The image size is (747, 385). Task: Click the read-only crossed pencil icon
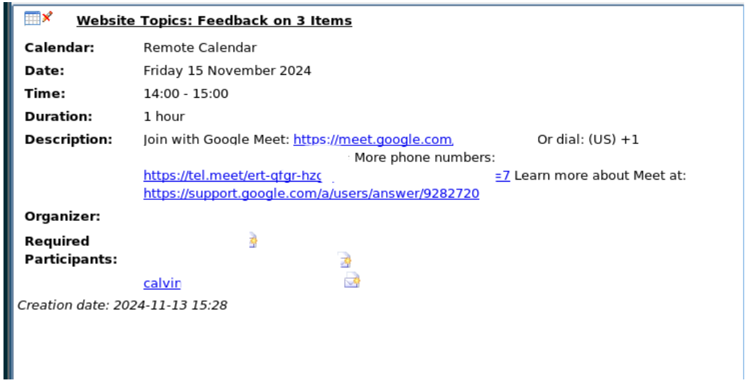pyautogui.click(x=47, y=18)
